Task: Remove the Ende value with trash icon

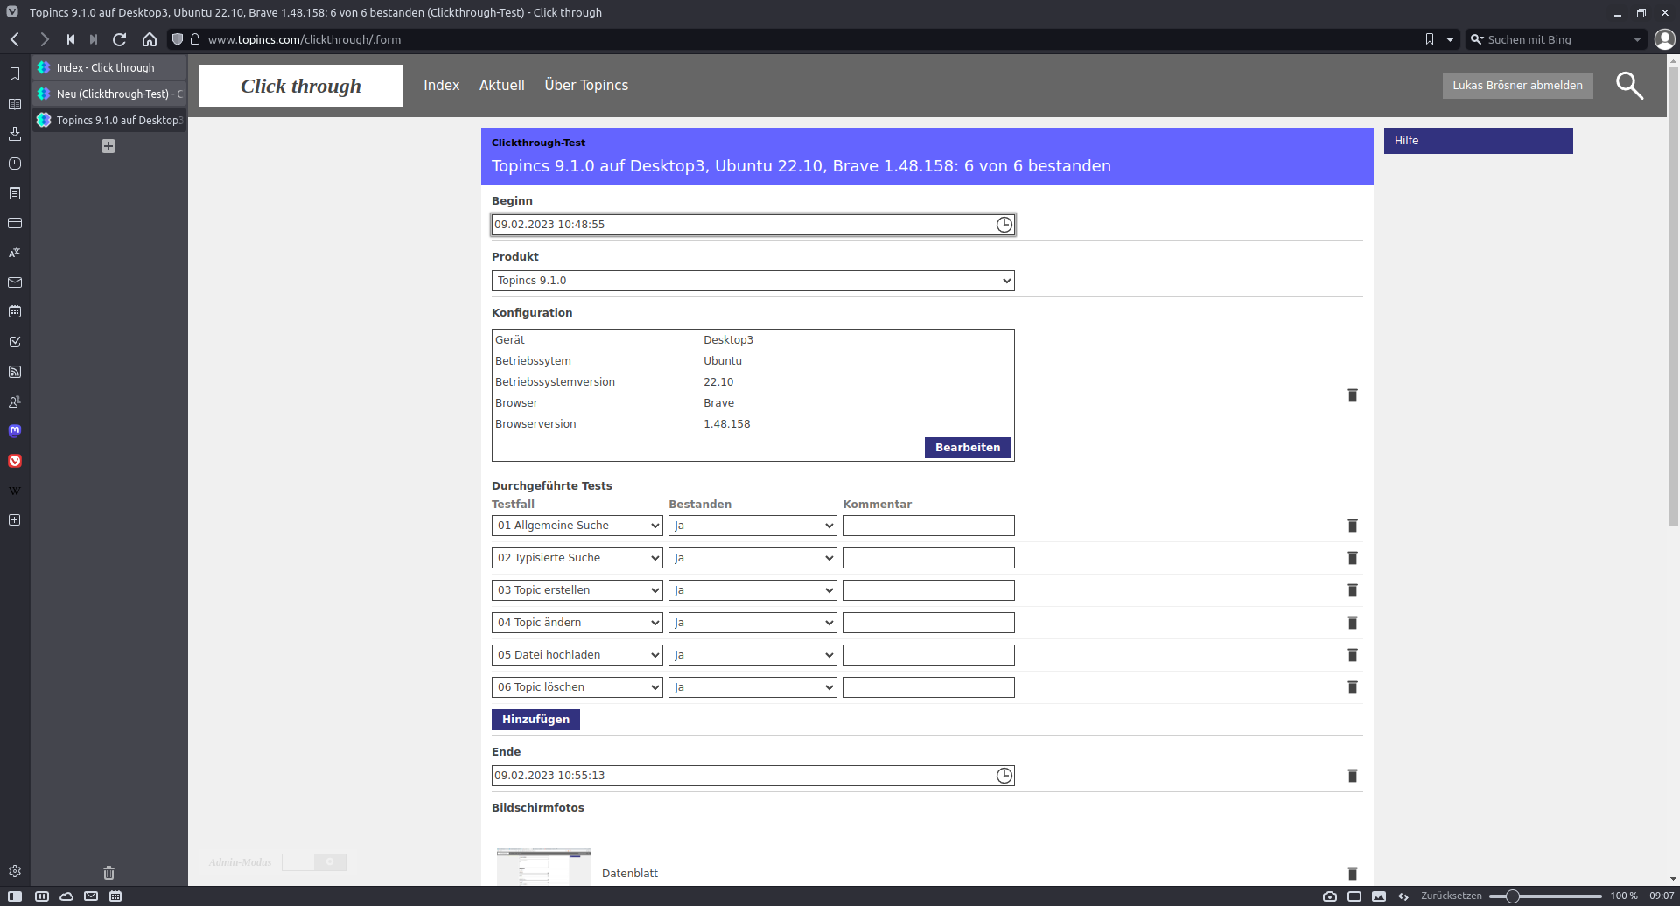Action: 1352,776
